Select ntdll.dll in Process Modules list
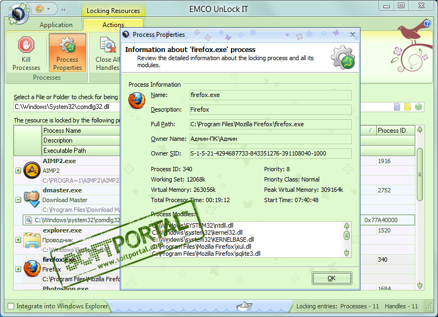 (193, 225)
